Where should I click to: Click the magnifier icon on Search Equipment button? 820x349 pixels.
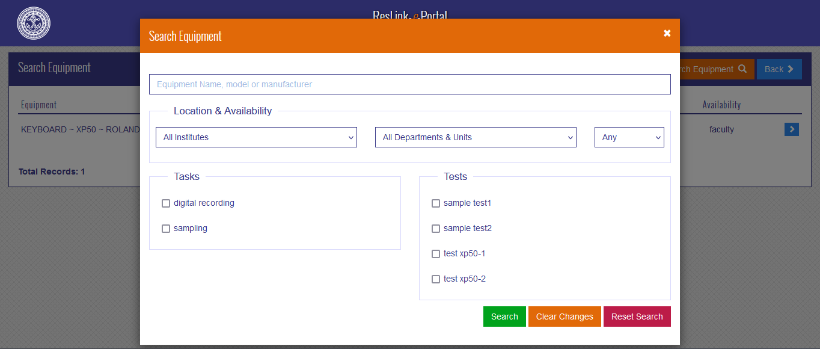pyautogui.click(x=742, y=69)
